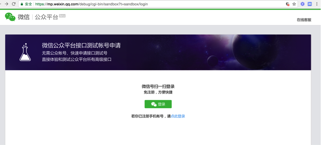The height and width of the screenshot is (145, 321).
Task: Click the 微信 brand text
Action: [x=23, y=17]
